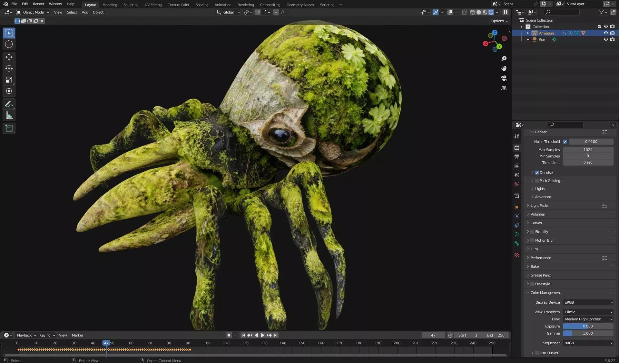Enable the Freestyle checkbox
The image size is (619, 363).
(532, 284)
